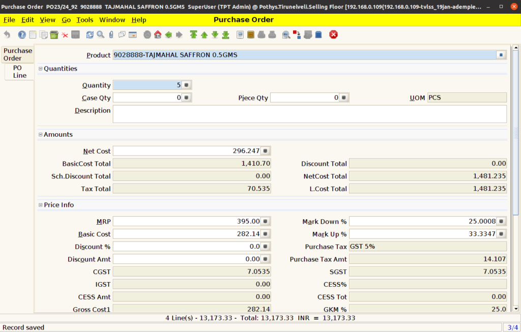The height and width of the screenshot is (332, 521).
Task: Open the Window menu
Action: point(112,20)
